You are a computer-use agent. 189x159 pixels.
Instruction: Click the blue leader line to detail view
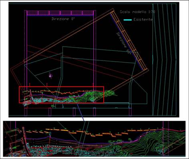click(x=80, y=112)
